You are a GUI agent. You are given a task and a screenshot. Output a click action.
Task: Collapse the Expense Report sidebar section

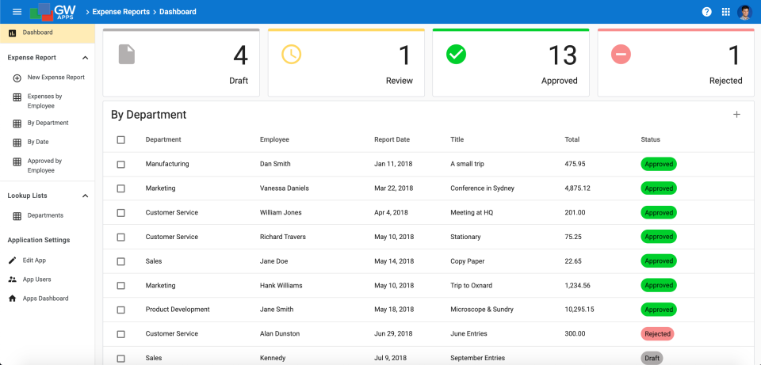point(86,58)
